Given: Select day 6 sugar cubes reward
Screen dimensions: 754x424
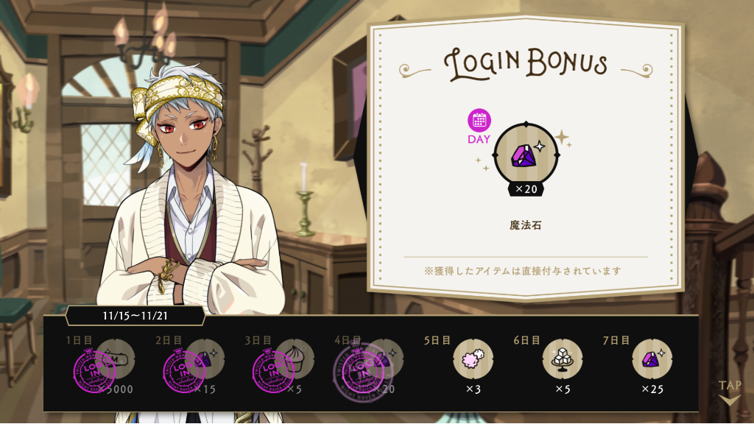Looking at the screenshot, I should [x=563, y=358].
